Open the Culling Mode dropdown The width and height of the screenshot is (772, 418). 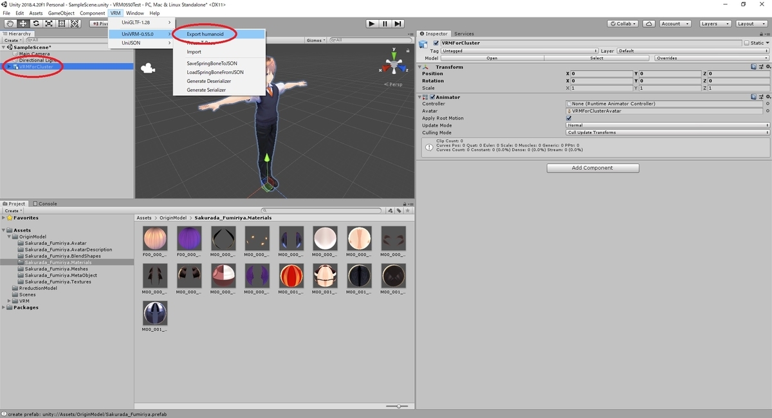tap(668, 132)
